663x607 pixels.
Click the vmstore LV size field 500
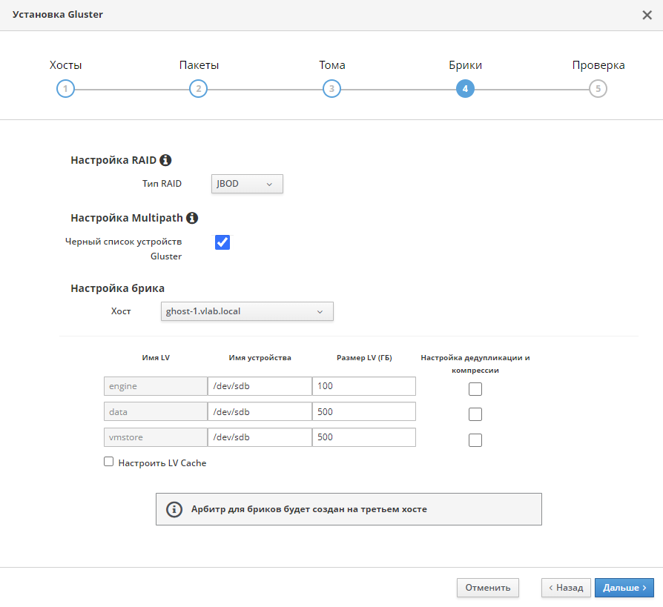pos(364,437)
